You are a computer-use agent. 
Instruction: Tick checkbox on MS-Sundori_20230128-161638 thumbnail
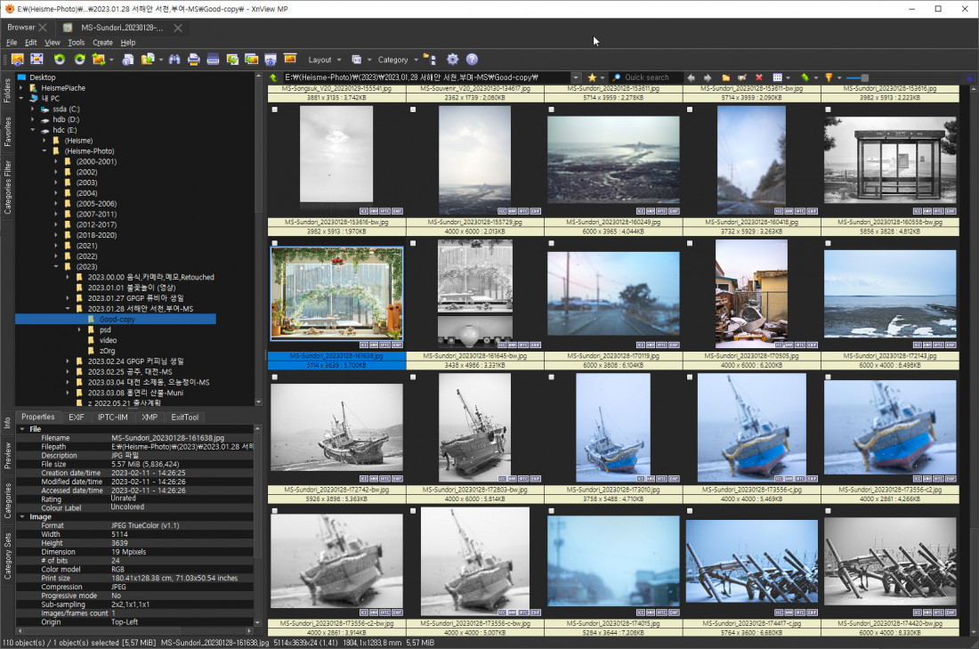click(x=275, y=243)
